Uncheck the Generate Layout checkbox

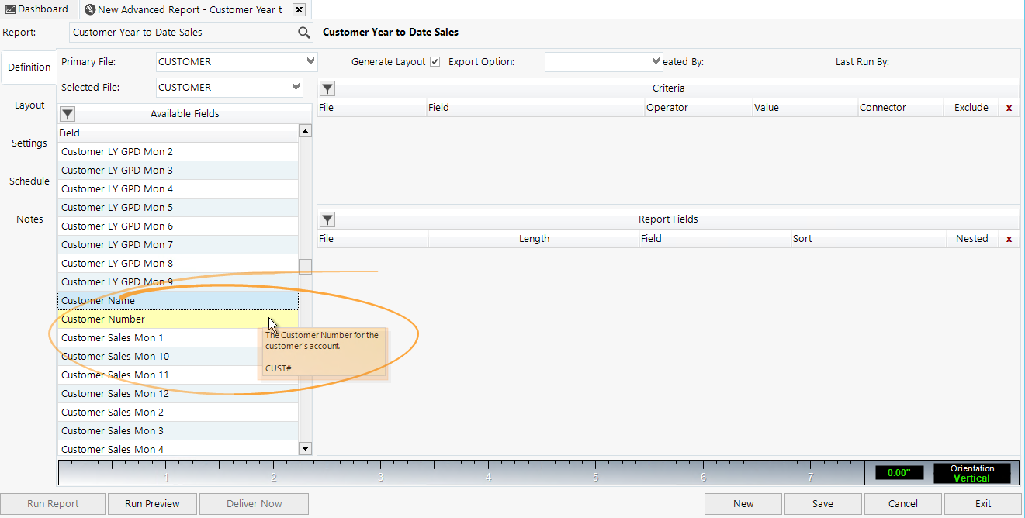click(435, 61)
